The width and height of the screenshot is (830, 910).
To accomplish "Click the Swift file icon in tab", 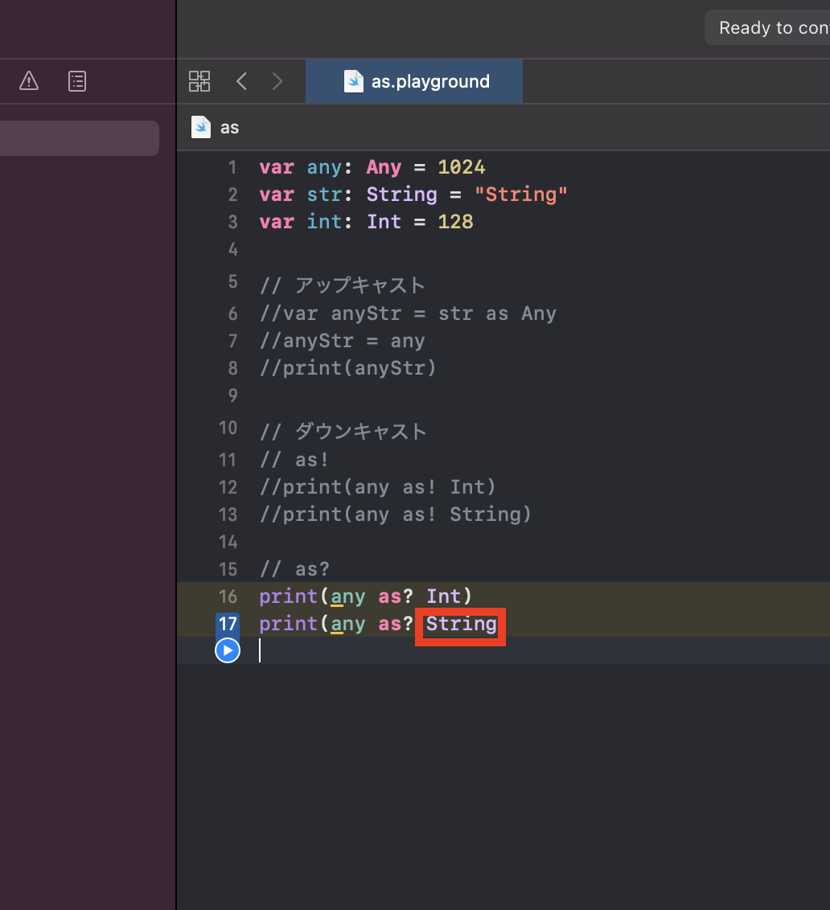I will pos(354,81).
